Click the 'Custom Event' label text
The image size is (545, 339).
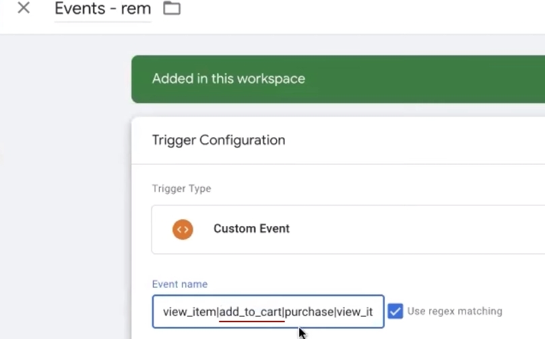[x=251, y=229]
